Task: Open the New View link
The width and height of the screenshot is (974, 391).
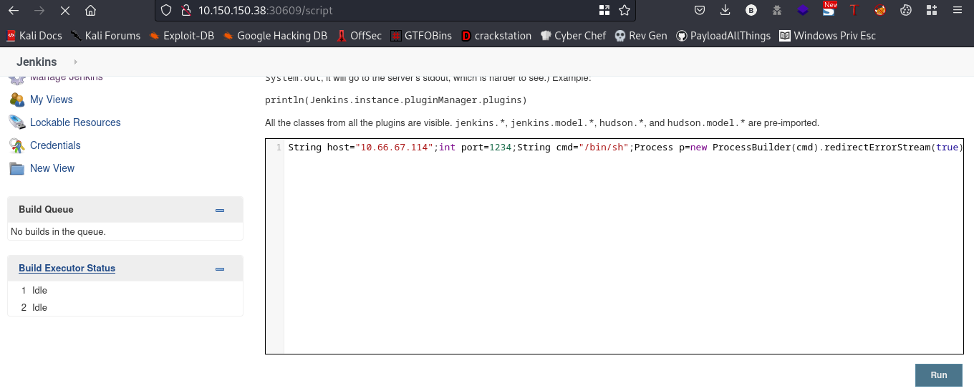Action: pyautogui.click(x=52, y=168)
